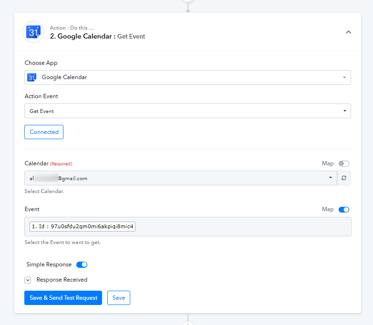The width and height of the screenshot is (373, 325).
Task: Click the 'Choose App' field label
Action: [41, 63]
